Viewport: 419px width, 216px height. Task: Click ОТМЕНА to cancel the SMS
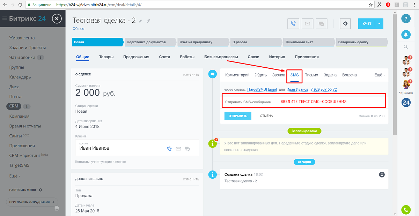click(x=266, y=116)
